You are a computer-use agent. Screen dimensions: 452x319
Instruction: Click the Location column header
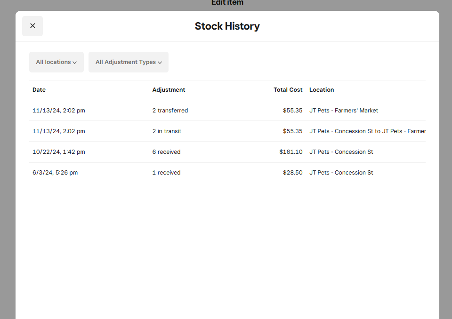click(322, 89)
